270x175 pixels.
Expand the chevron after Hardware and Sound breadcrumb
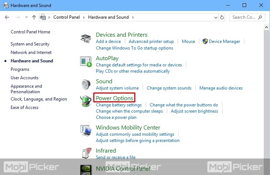[133, 17]
